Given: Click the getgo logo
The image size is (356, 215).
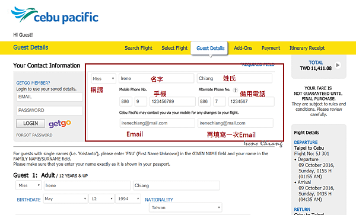Looking at the screenshot, I should (x=60, y=123).
